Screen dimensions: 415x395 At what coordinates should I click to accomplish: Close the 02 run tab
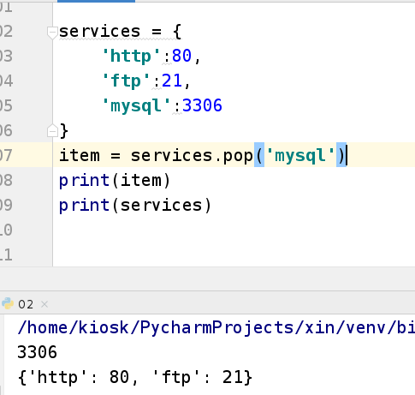pos(44,304)
